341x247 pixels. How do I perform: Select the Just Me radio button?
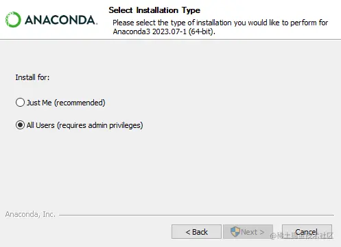[20, 103]
